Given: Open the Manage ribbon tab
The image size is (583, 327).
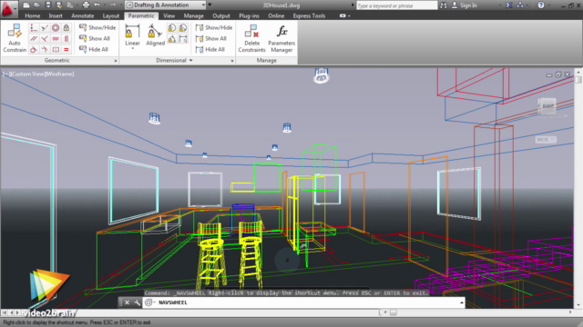Looking at the screenshot, I should [193, 16].
